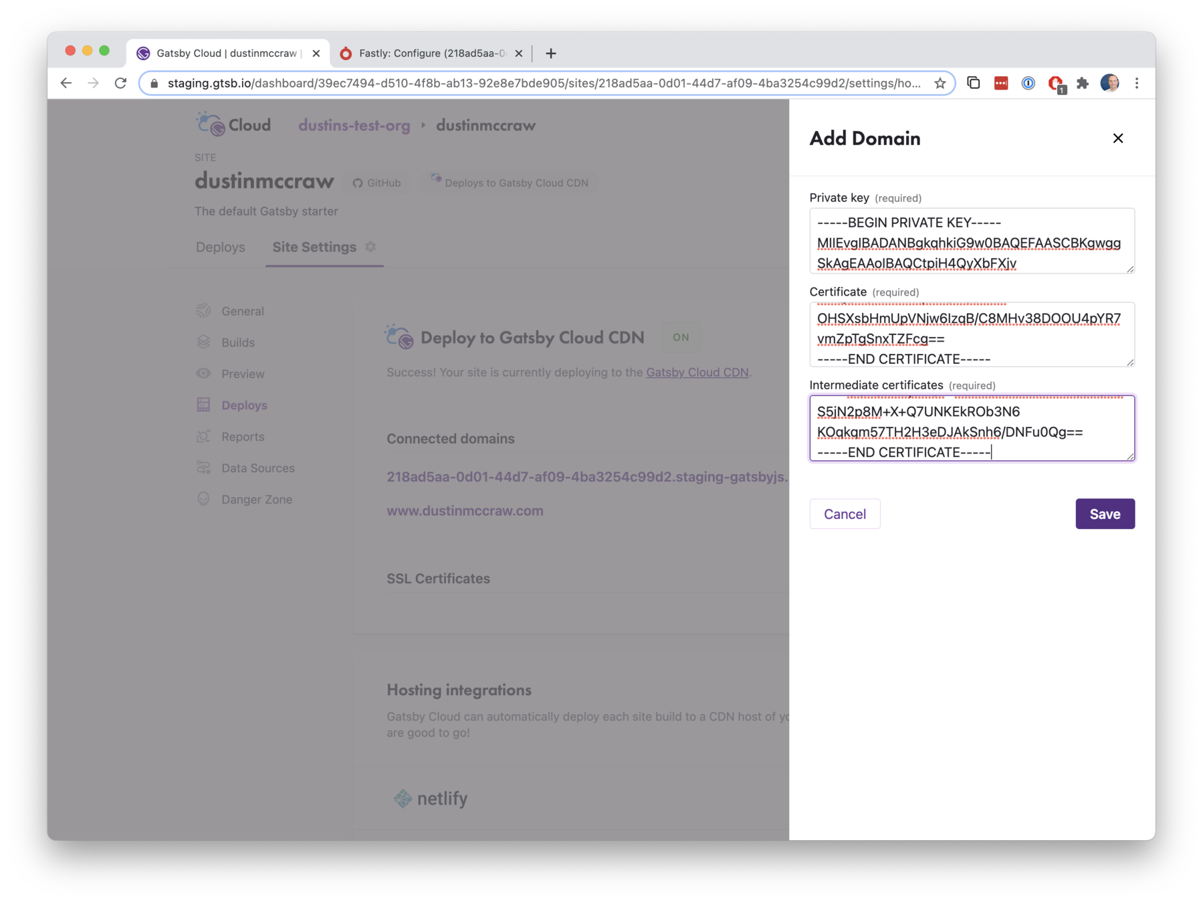
Task: Click the Preview eye icon
Action: pos(203,373)
